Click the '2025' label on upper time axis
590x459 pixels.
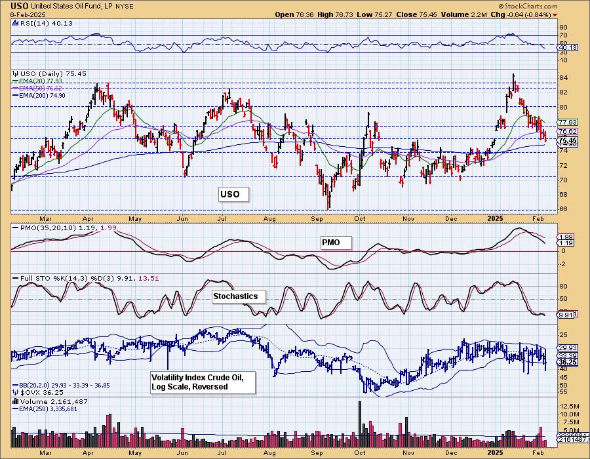[x=495, y=218]
